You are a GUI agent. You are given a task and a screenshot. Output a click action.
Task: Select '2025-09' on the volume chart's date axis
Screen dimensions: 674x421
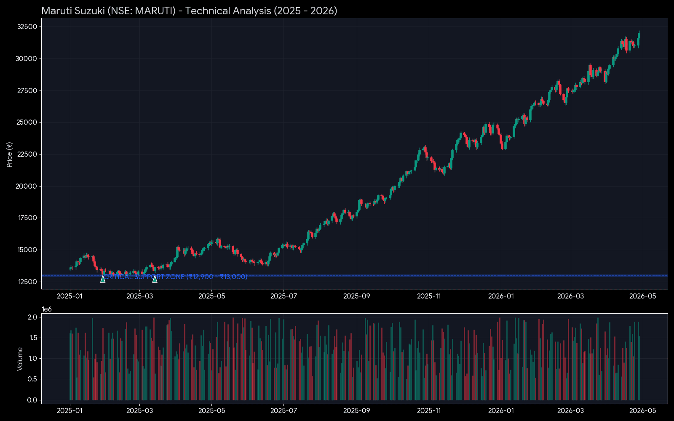pyautogui.click(x=357, y=410)
